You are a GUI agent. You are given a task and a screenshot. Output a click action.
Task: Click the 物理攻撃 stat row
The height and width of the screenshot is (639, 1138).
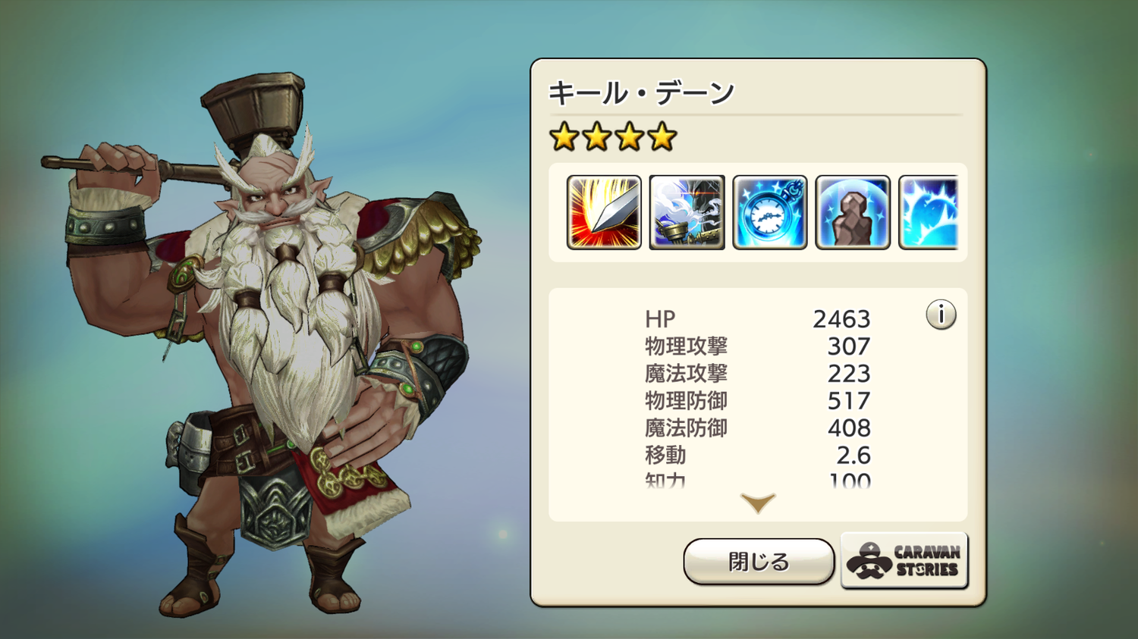758,346
